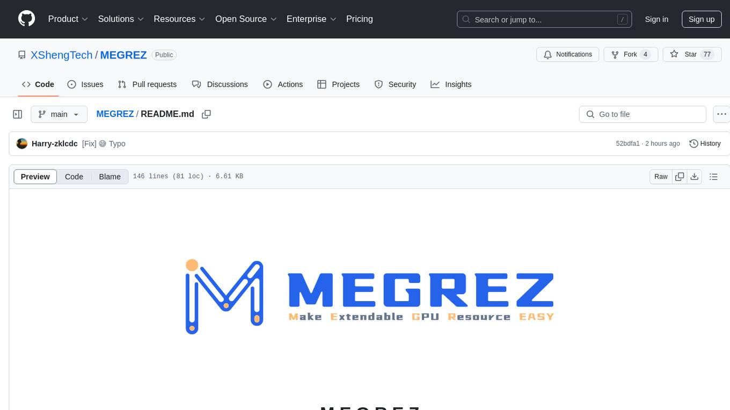Click the star count 77
730x410 pixels.
click(707, 54)
